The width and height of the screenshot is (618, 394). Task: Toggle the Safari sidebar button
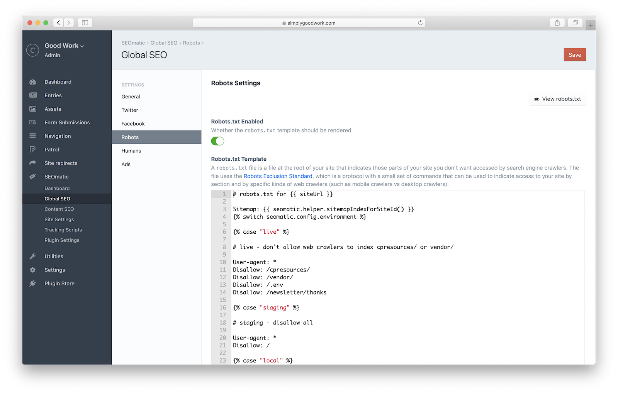(x=85, y=23)
